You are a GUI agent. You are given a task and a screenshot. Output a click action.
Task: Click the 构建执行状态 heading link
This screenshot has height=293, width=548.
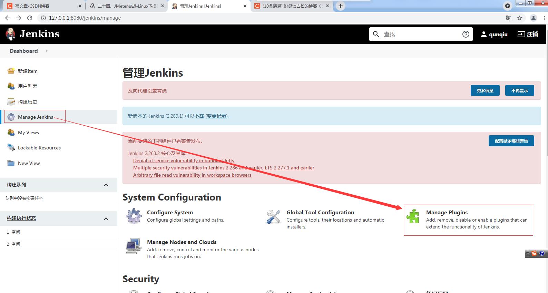(21, 218)
